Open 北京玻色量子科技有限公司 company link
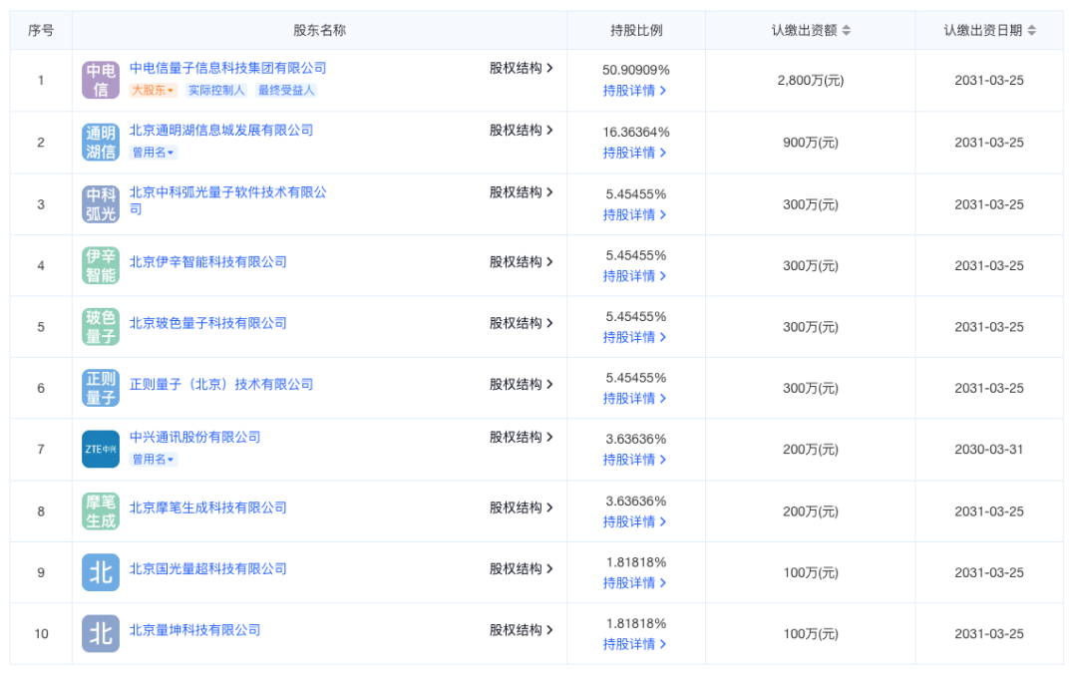The image size is (1077, 676). click(208, 323)
